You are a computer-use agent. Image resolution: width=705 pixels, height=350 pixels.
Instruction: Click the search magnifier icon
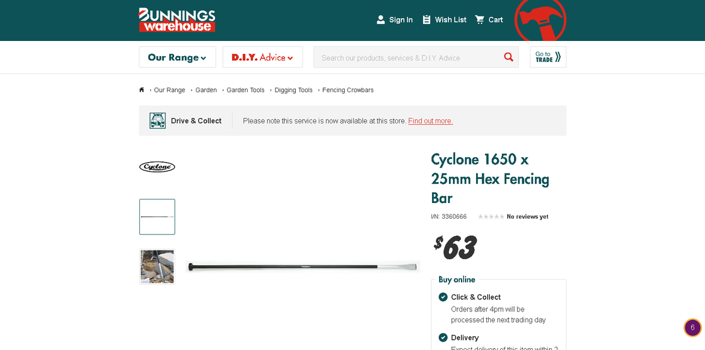[508, 57]
